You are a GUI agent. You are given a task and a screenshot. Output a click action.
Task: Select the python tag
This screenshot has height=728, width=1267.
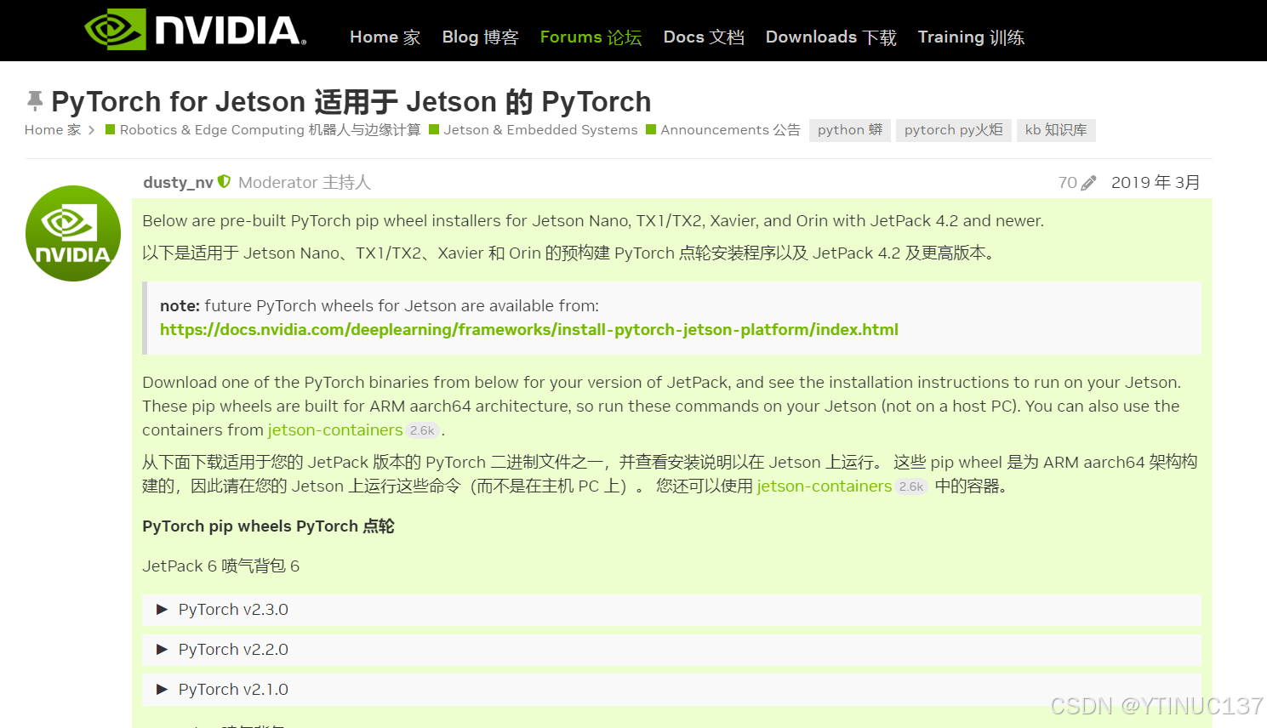tap(850, 130)
